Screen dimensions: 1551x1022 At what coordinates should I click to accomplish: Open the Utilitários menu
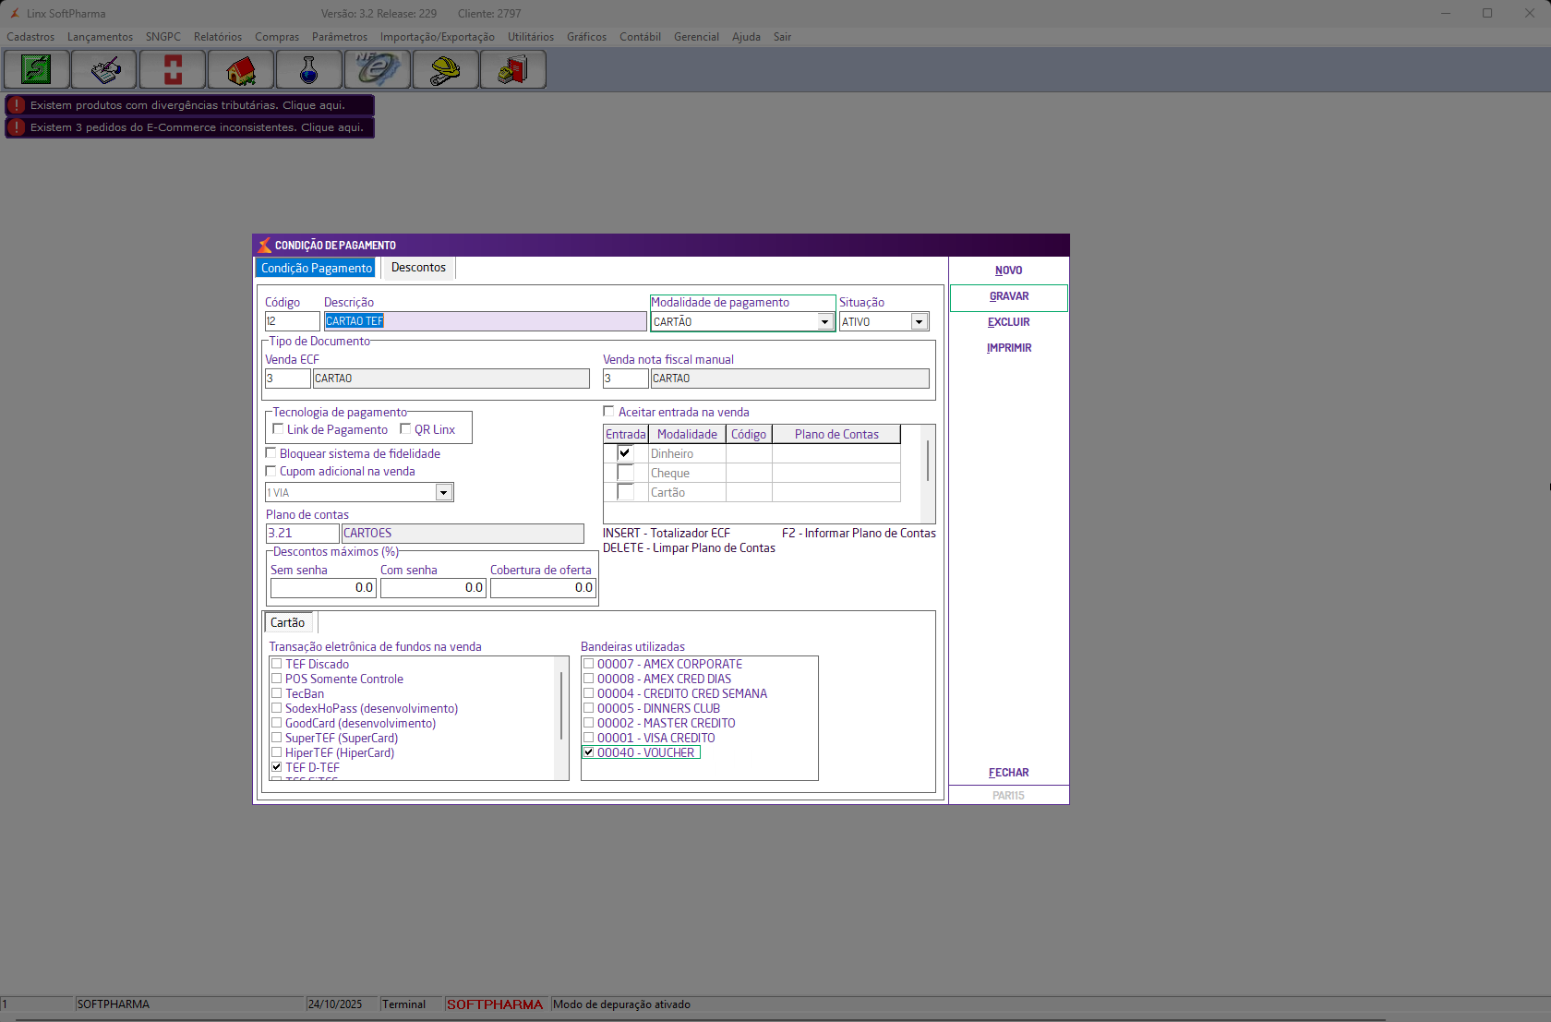coord(531,37)
